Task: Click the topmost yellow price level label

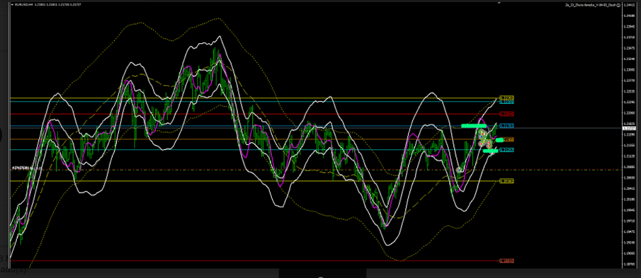Action: click(507, 98)
